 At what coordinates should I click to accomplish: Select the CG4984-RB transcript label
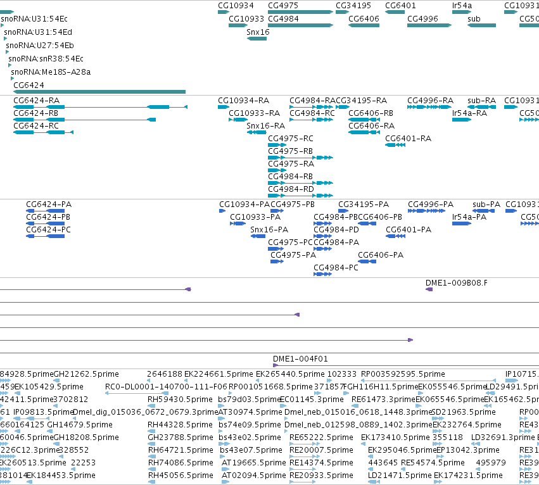290,177
